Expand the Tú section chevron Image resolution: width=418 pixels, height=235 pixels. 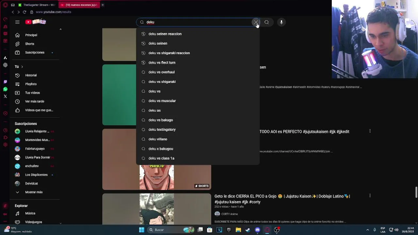tap(22, 67)
